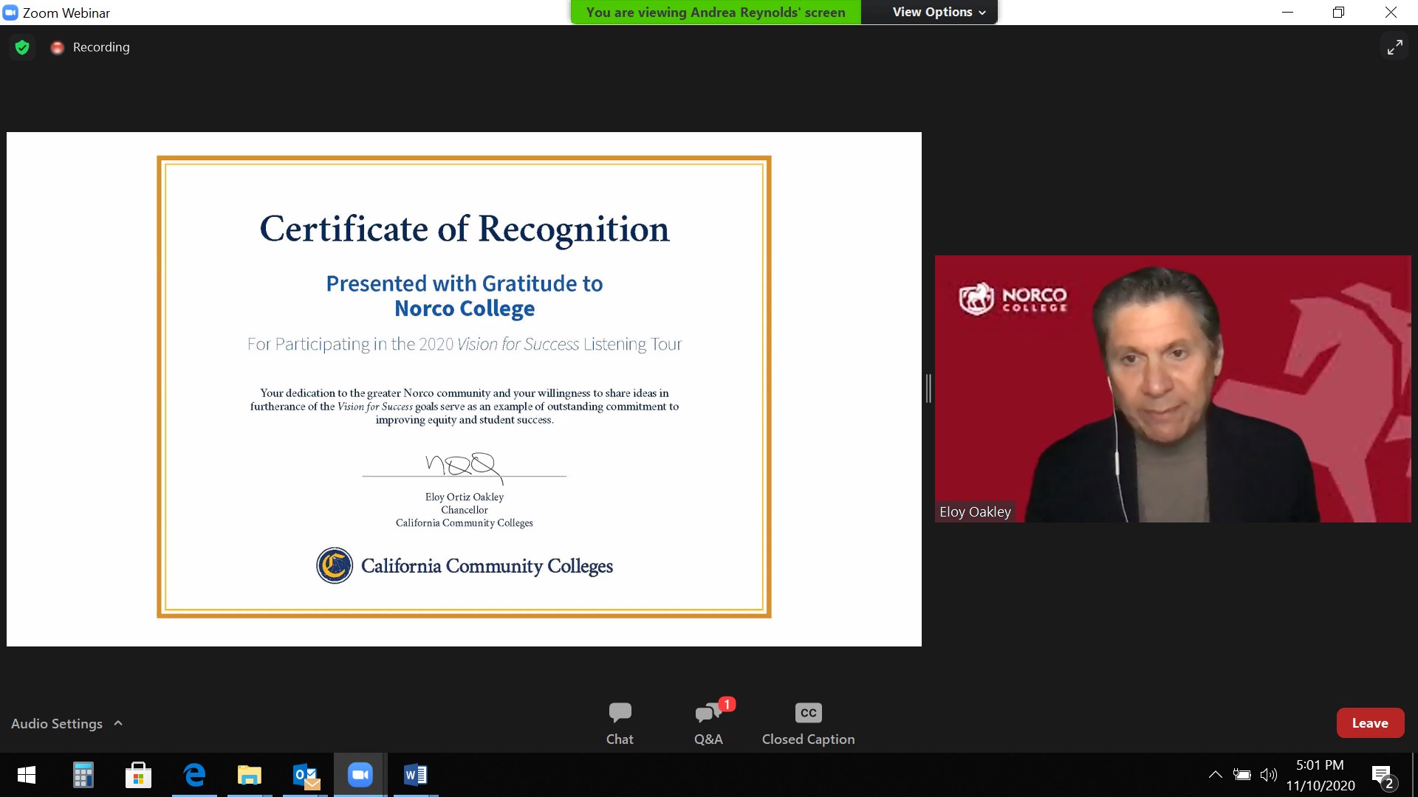1418x797 pixels.
Task: Open the View Options dropdown
Action: pyautogui.click(x=938, y=12)
